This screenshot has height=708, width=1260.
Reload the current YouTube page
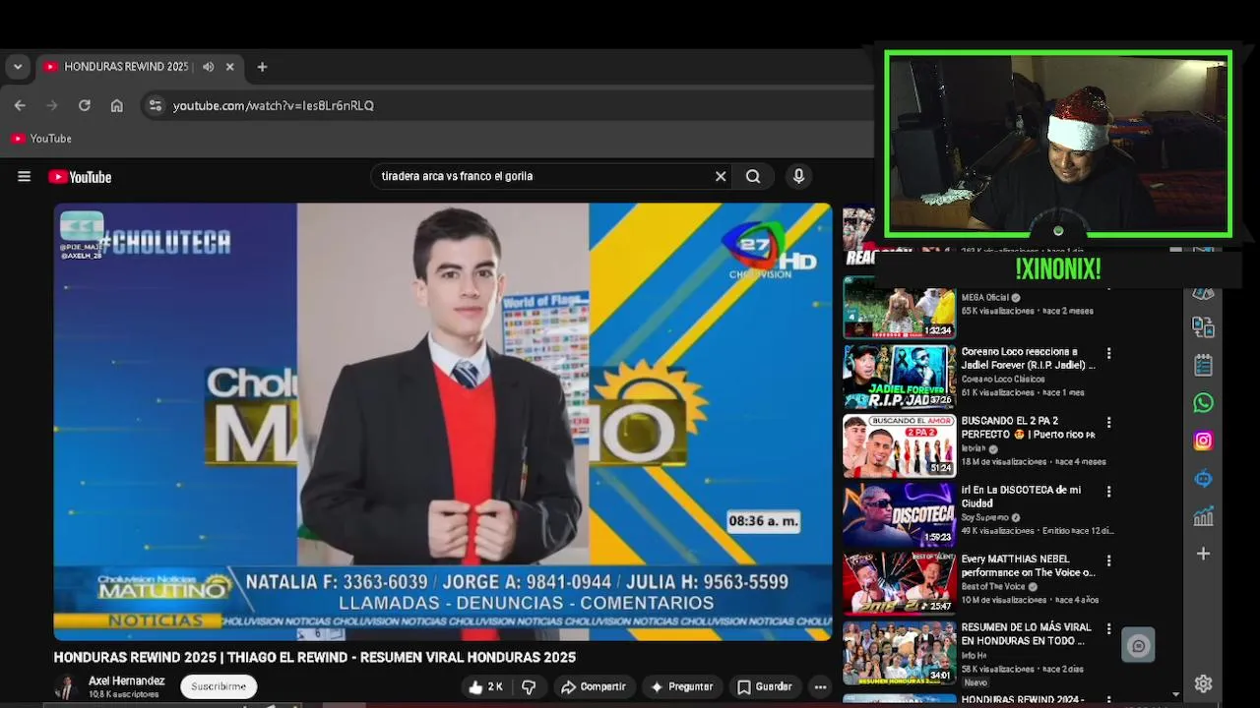pyautogui.click(x=85, y=105)
